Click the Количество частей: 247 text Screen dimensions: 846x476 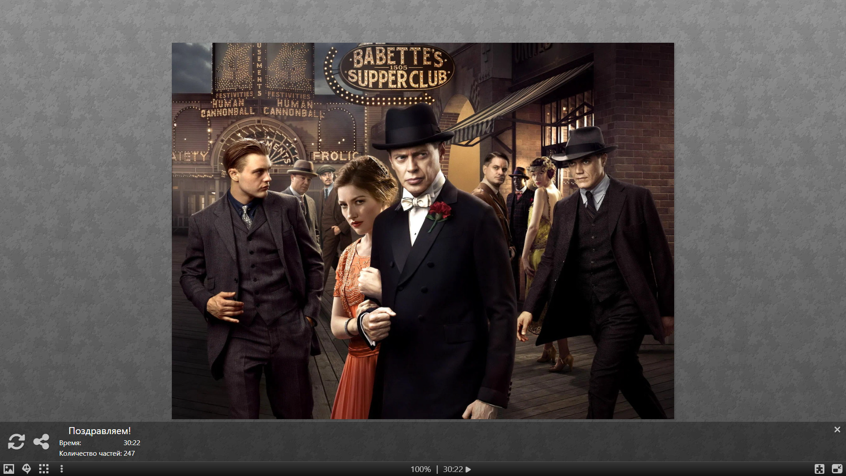tap(97, 453)
